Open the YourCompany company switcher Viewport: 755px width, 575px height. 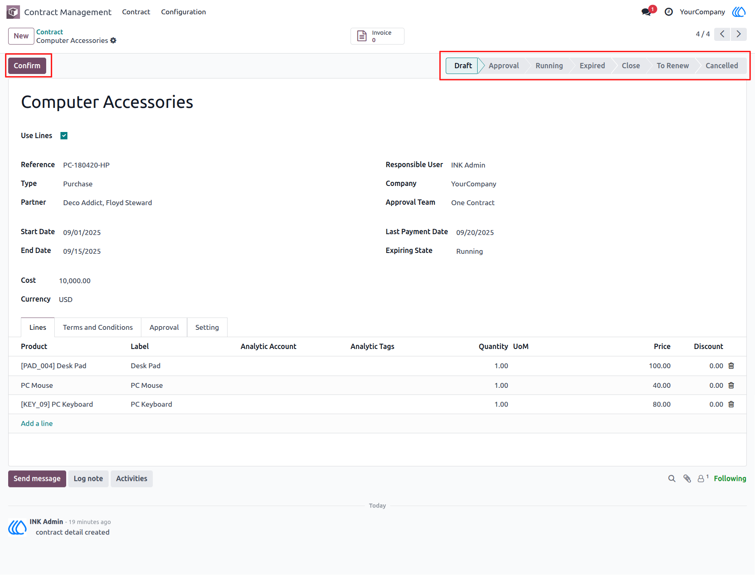[702, 12]
